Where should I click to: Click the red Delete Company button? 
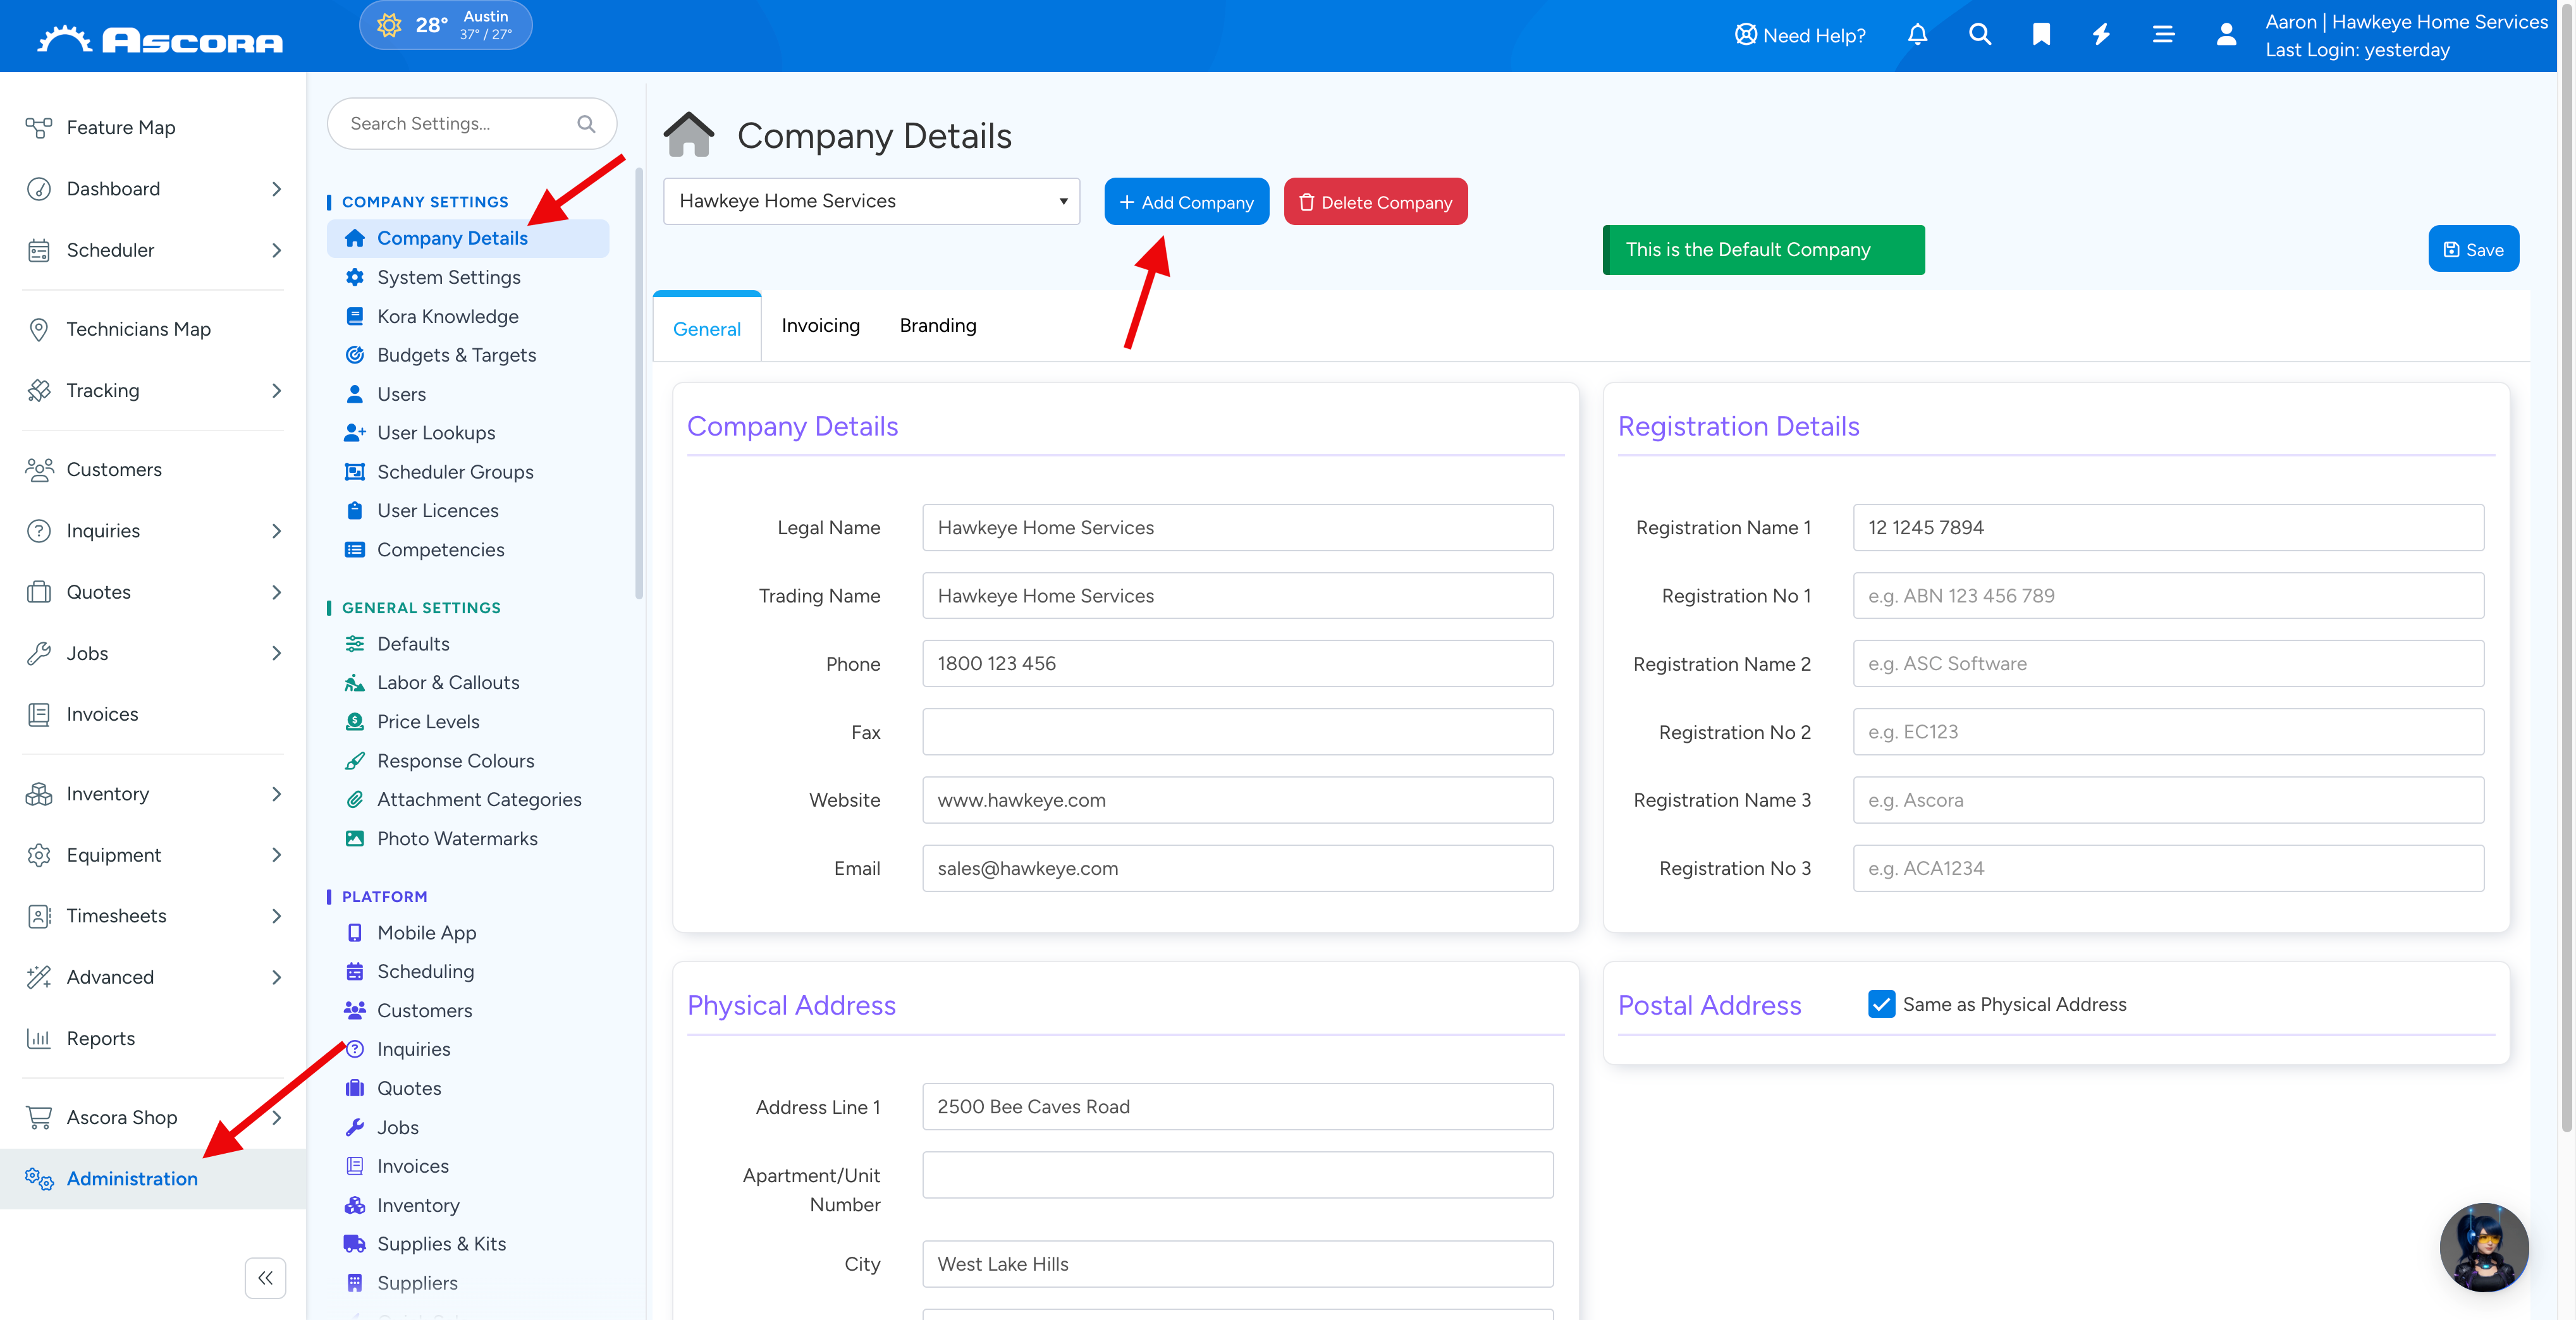(x=1375, y=202)
